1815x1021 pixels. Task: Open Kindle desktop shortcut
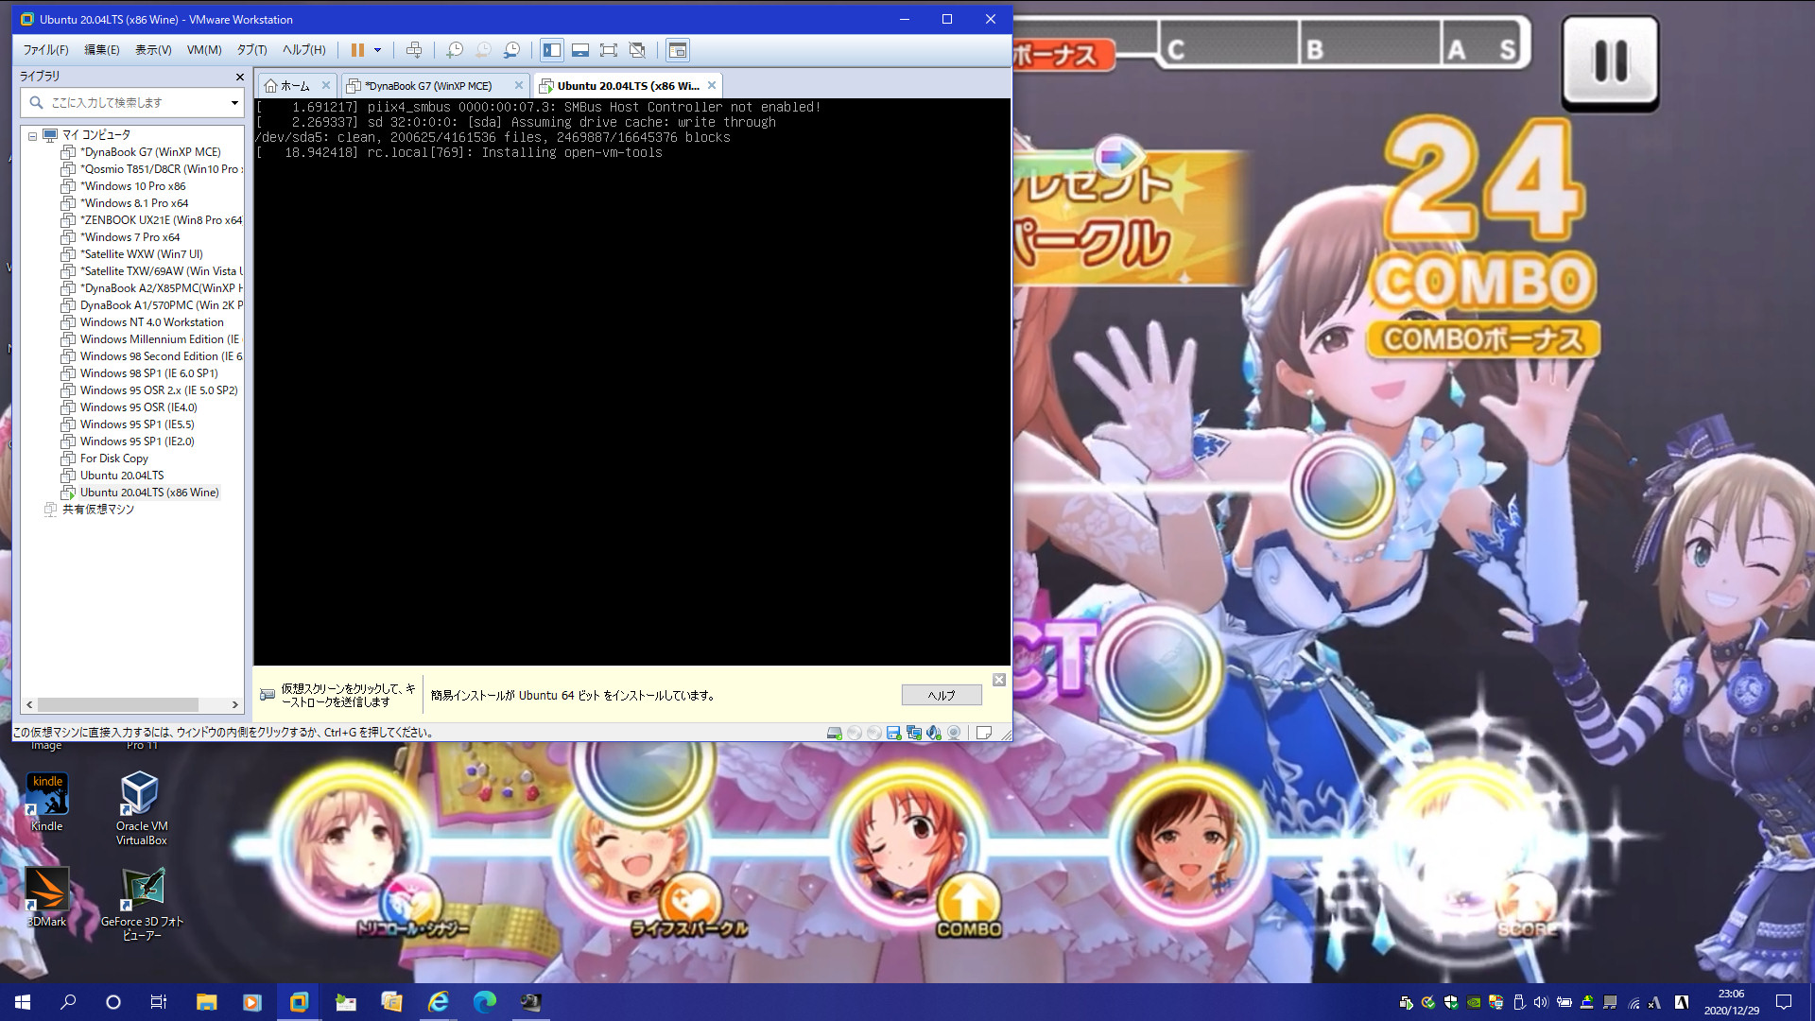pos(47,802)
